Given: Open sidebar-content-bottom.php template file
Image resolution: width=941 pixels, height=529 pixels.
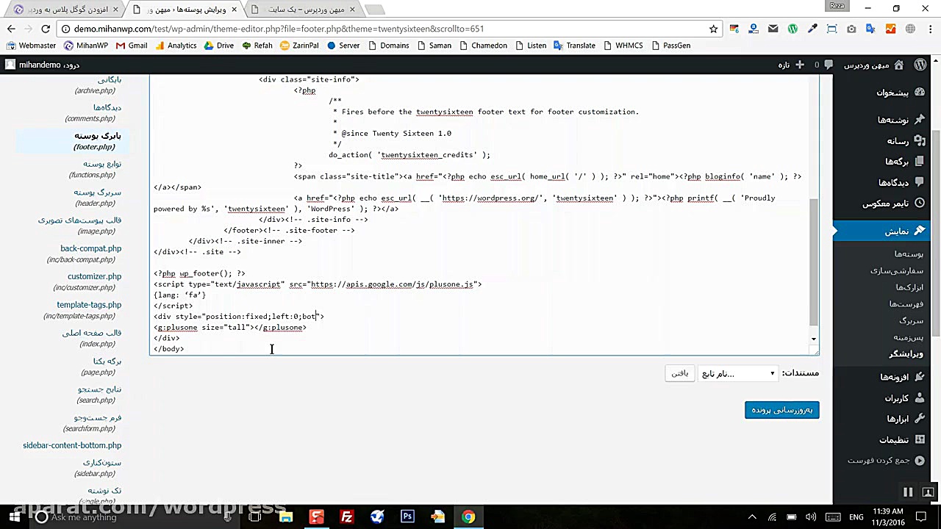Looking at the screenshot, I should point(72,445).
